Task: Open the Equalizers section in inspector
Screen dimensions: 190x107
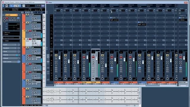Action: pyautogui.click(x=11, y=48)
